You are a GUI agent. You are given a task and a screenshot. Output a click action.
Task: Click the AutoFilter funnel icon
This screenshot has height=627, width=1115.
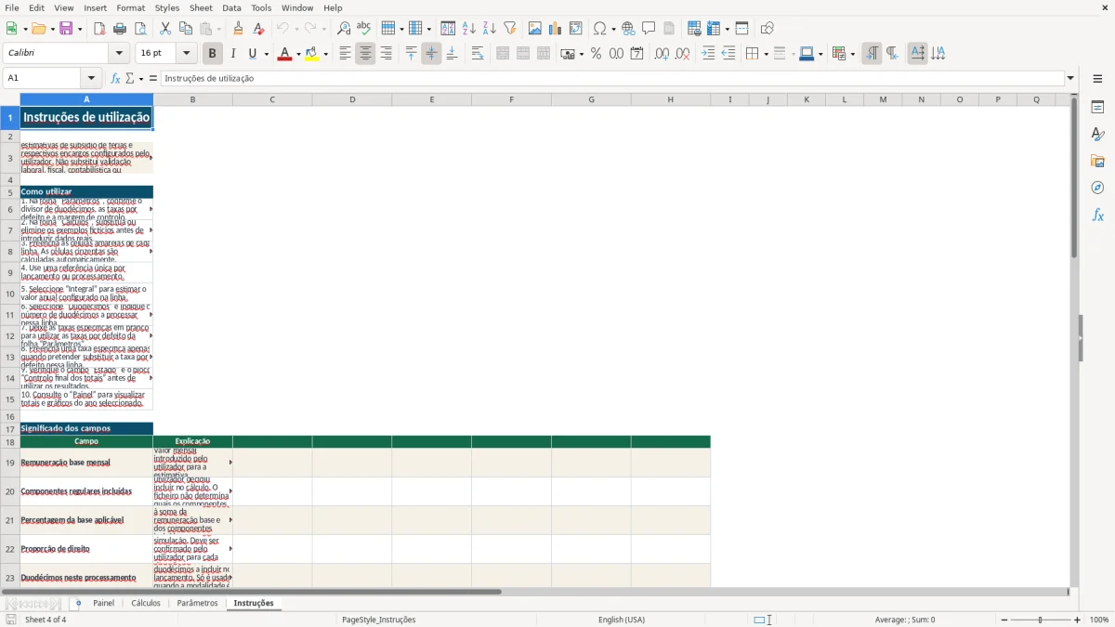[510, 29]
